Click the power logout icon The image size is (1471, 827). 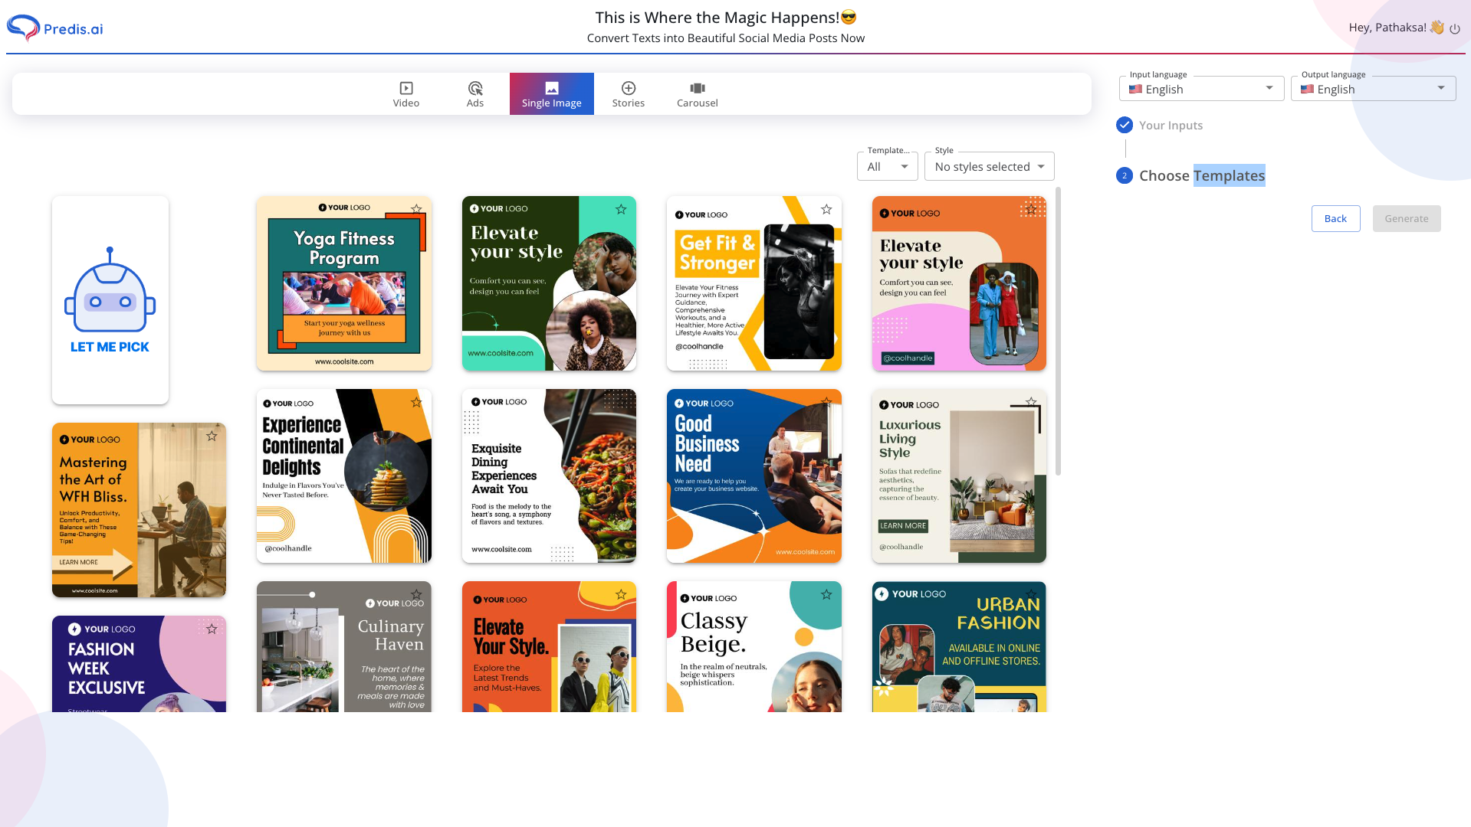coord(1454,29)
